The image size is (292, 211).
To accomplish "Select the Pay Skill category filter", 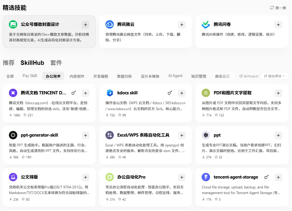I will 30,76.
